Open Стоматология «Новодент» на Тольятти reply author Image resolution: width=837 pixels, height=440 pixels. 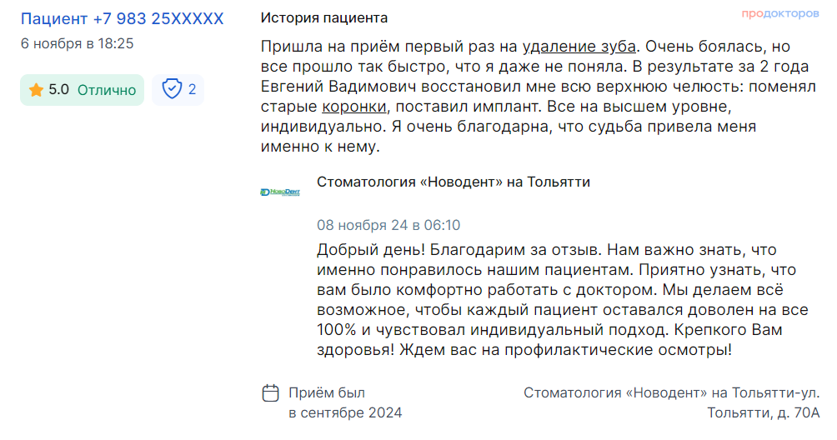(x=454, y=182)
